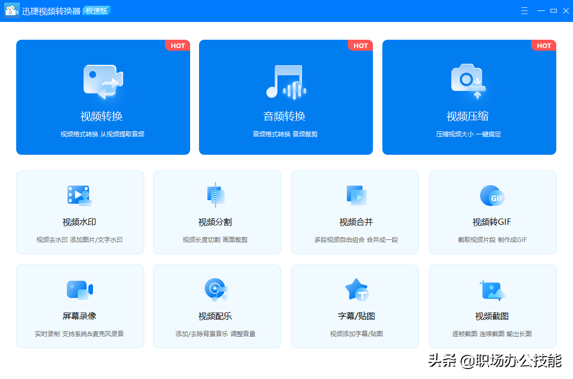Open the hamburger menu in title bar
This screenshot has height=379, width=573.
pyautogui.click(x=524, y=11)
